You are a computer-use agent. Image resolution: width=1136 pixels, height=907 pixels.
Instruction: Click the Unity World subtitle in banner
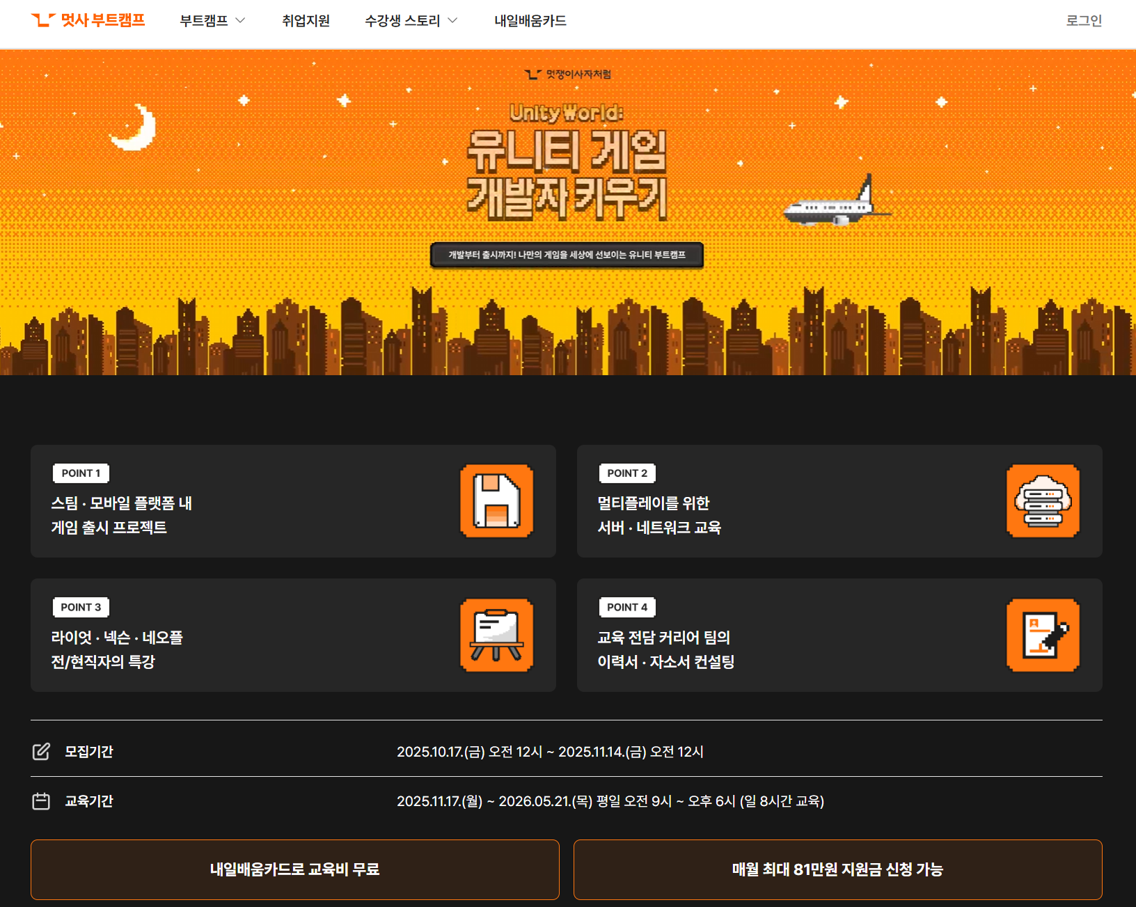(x=567, y=112)
